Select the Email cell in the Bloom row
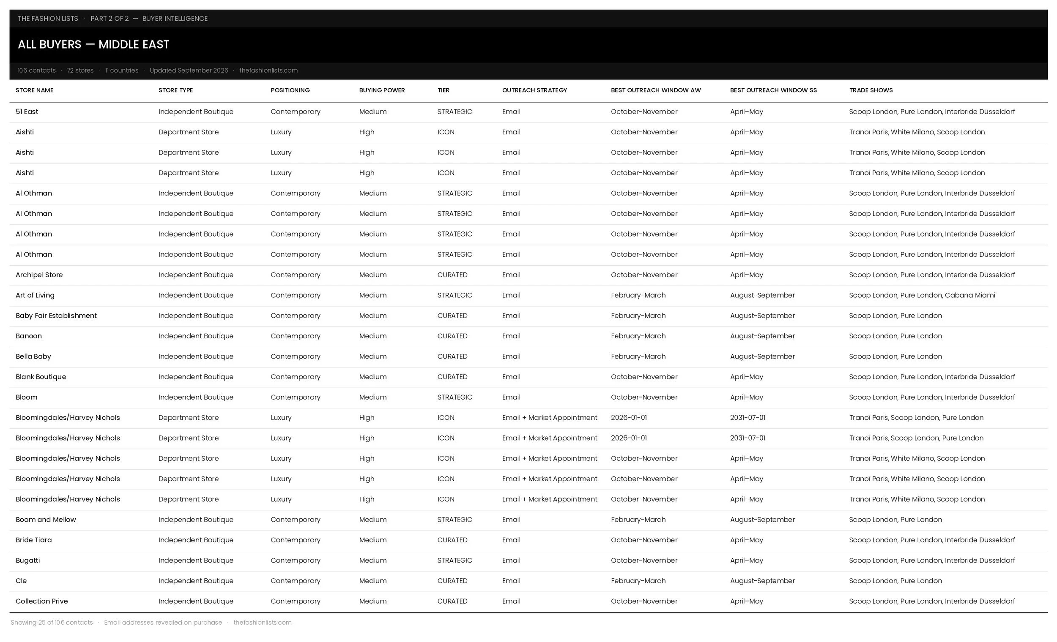This screenshot has width=1057, height=642. [x=511, y=397]
